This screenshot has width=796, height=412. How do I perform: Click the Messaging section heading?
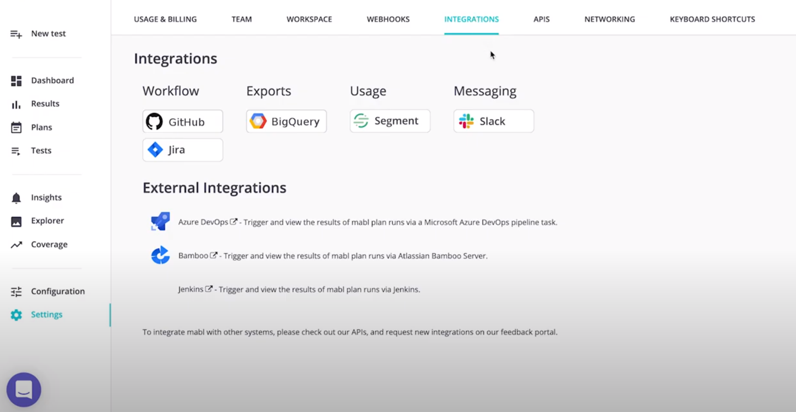(x=485, y=91)
